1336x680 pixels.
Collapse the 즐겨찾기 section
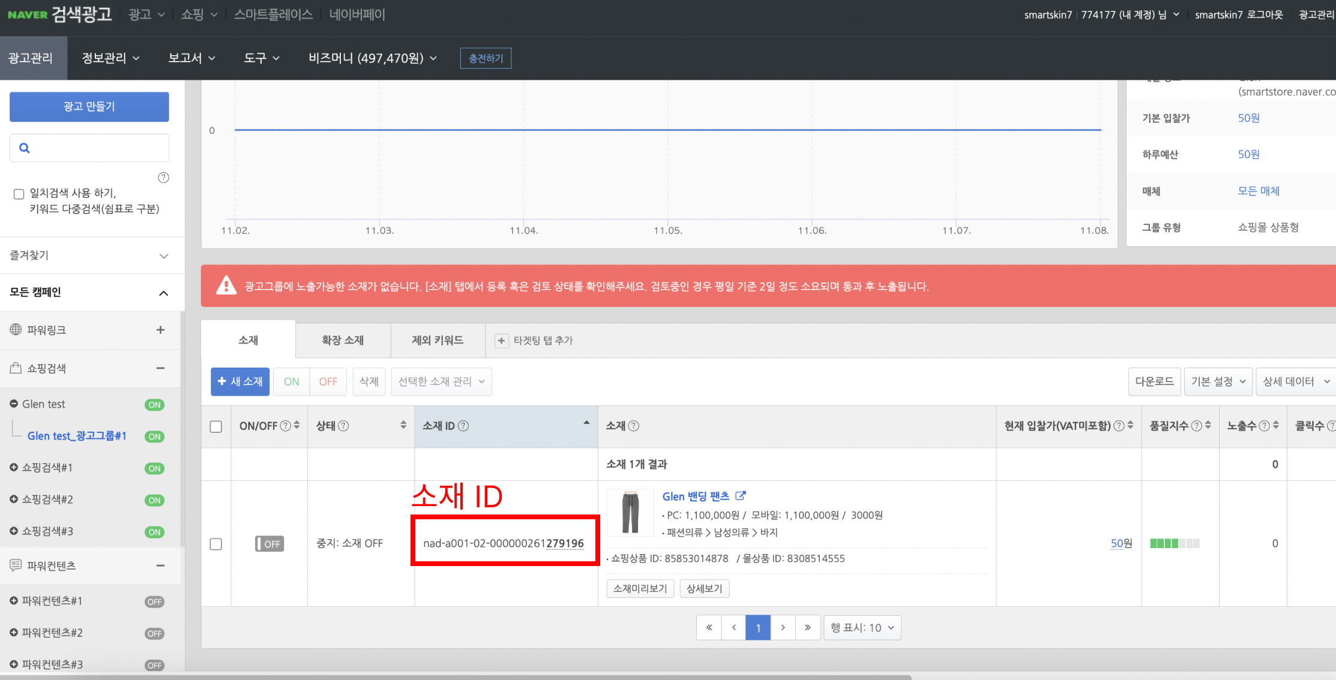[163, 255]
